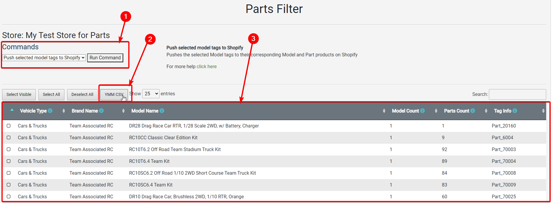Click the ascending sort triangle in first column
553x203 pixels.
tap(12, 109)
